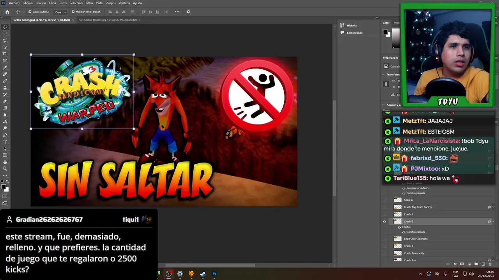Switch to the Retos Locos.psd tab
This screenshot has width=499, height=280.
(42, 20)
